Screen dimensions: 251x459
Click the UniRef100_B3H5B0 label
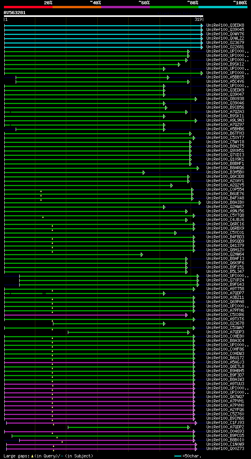(x=225, y=172)
